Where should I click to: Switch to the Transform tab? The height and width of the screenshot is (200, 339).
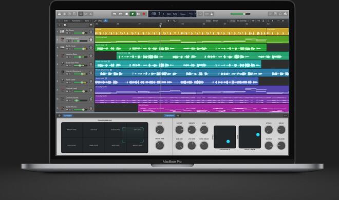(169, 116)
